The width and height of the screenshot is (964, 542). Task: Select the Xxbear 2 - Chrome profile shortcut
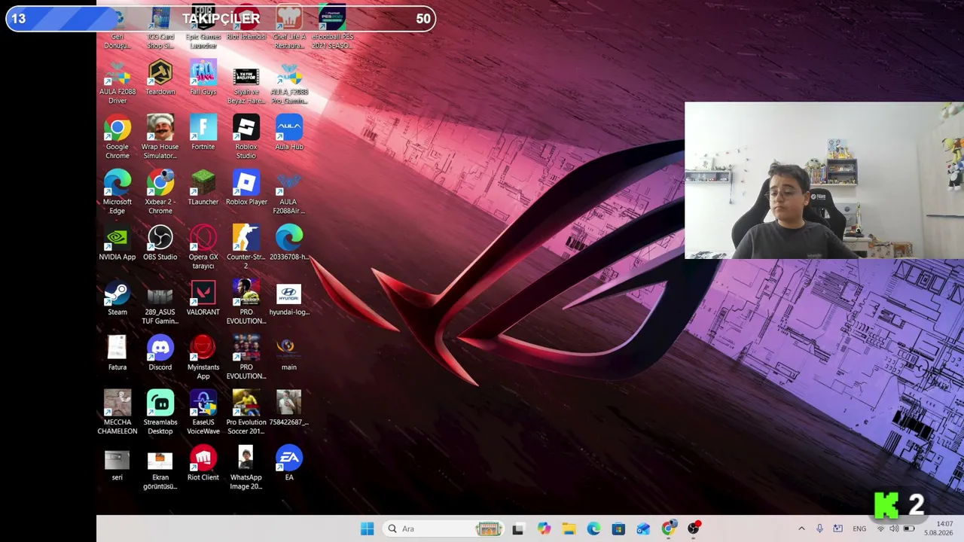160,193
